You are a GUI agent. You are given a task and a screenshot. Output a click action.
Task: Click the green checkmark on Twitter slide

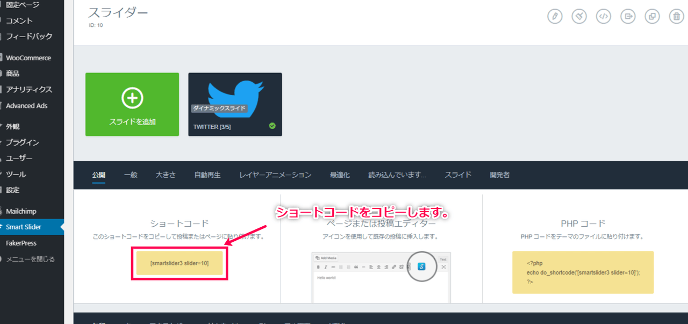[x=272, y=126]
